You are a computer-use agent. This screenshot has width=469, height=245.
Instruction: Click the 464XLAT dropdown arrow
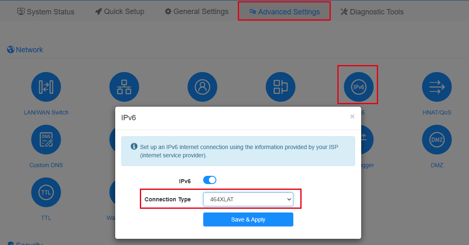(x=289, y=199)
